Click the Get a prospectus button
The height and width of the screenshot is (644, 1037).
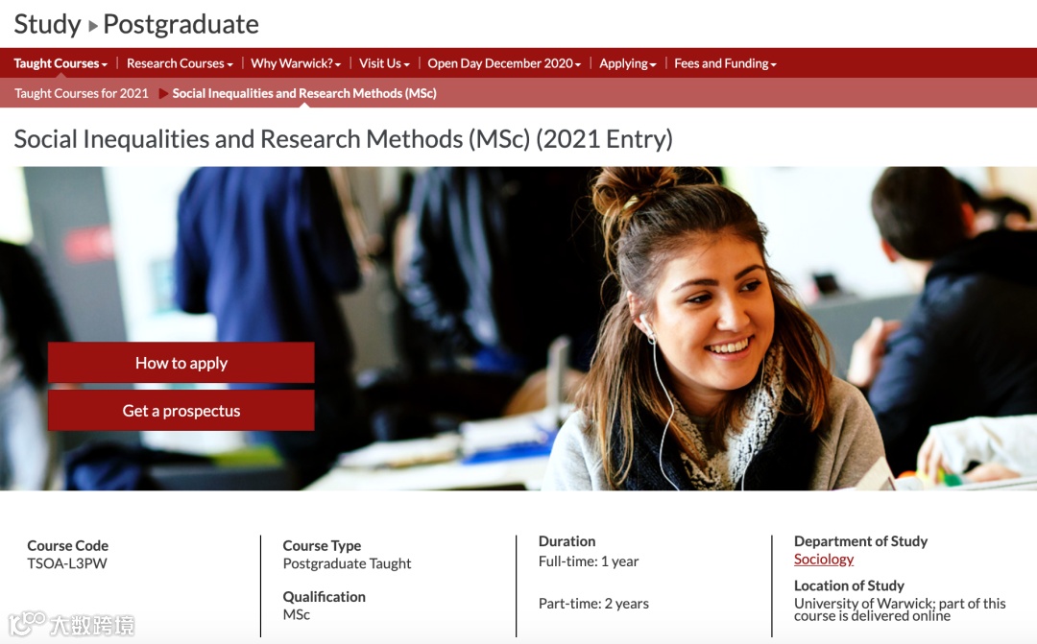(x=181, y=411)
